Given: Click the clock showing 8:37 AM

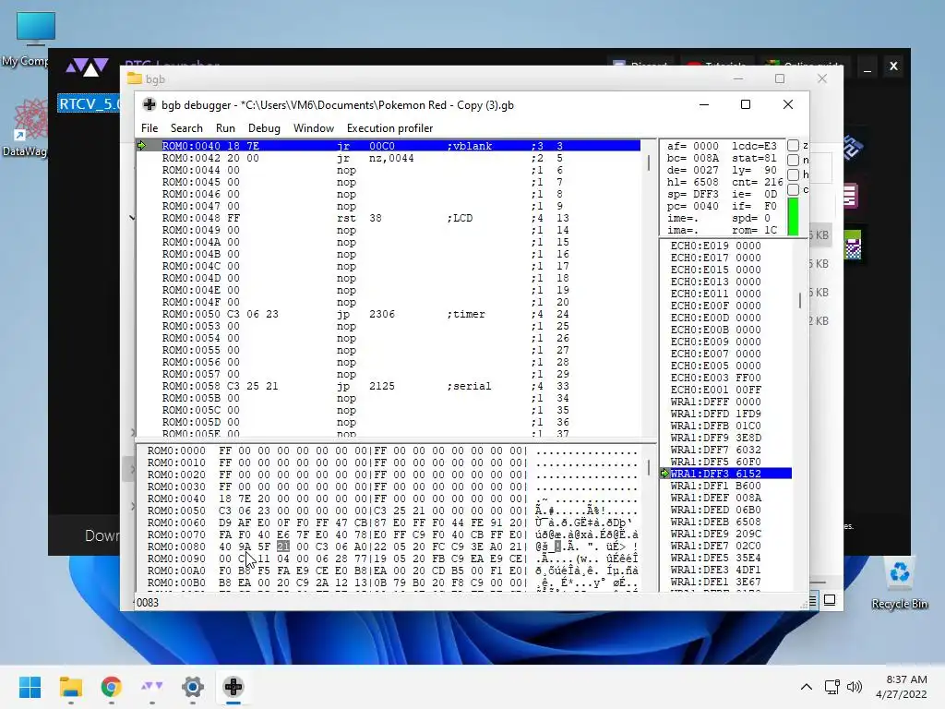Looking at the screenshot, I should pyautogui.click(x=906, y=679).
